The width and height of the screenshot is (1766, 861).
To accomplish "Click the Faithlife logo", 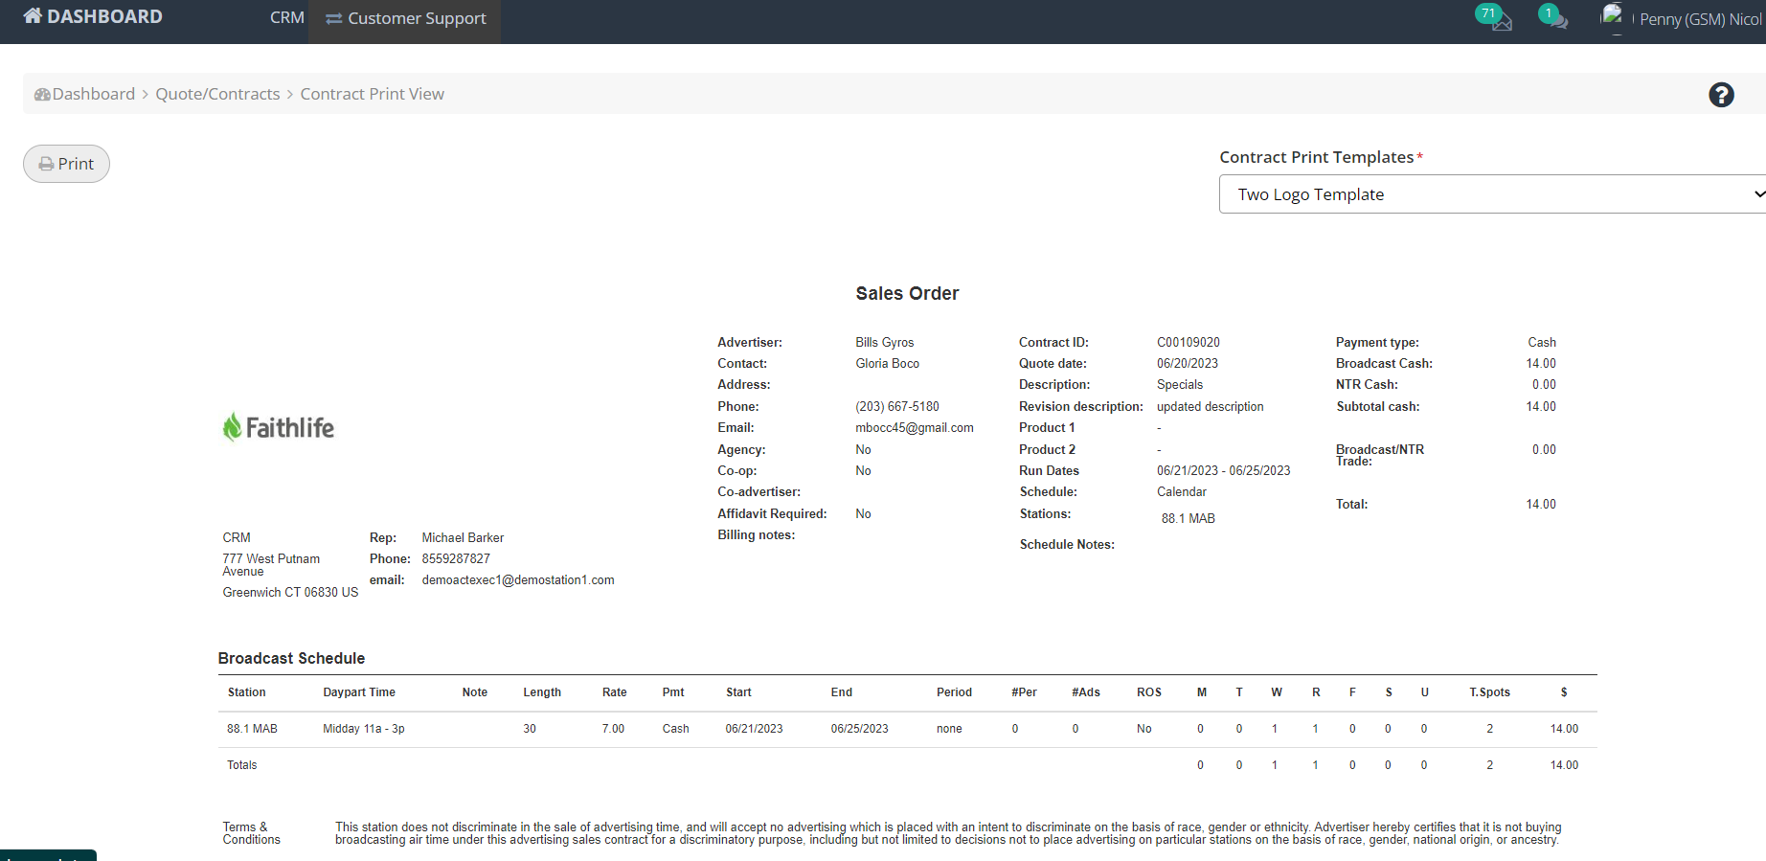I will 279,427.
